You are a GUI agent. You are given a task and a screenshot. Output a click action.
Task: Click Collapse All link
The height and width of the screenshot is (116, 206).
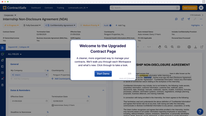(x=24, y=47)
